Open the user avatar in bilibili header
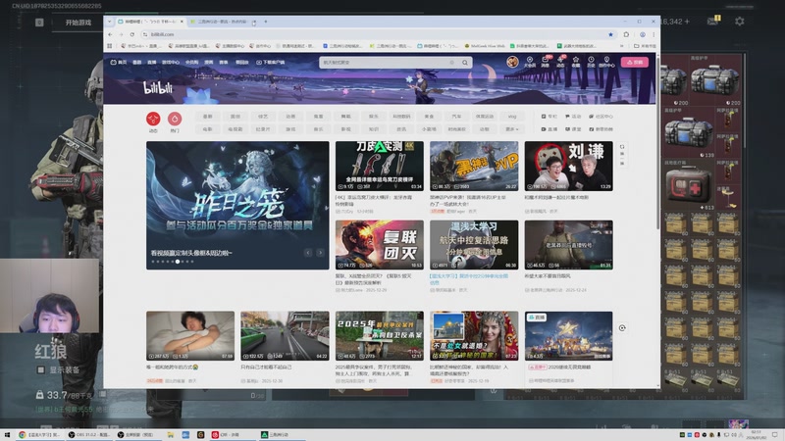The height and width of the screenshot is (441, 785). [512, 62]
